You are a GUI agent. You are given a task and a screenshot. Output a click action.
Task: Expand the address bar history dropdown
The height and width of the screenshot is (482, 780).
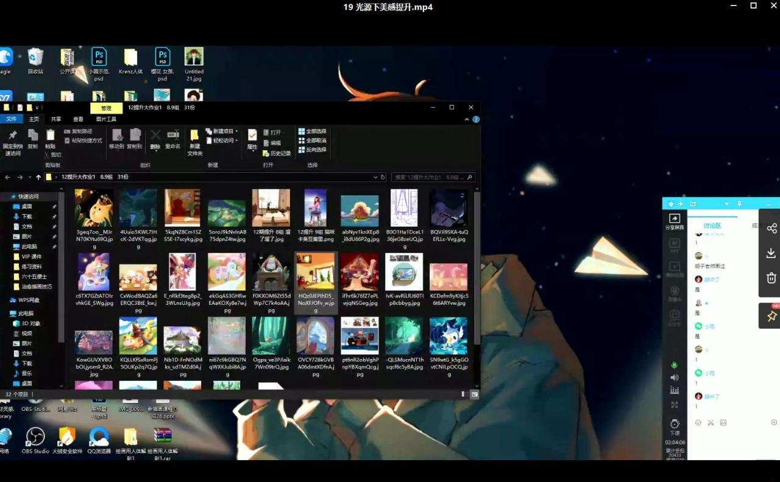[375, 177]
